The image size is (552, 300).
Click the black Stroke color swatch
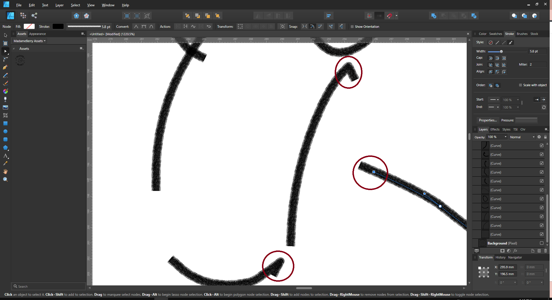pyautogui.click(x=58, y=26)
